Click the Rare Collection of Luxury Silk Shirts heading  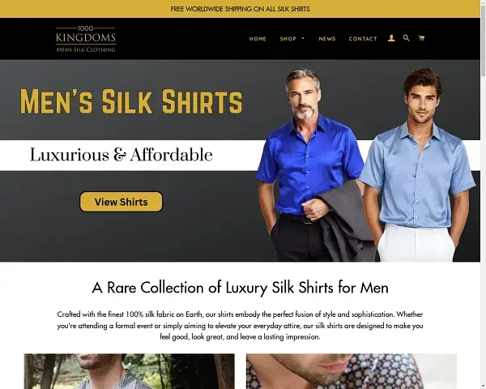tap(240, 288)
